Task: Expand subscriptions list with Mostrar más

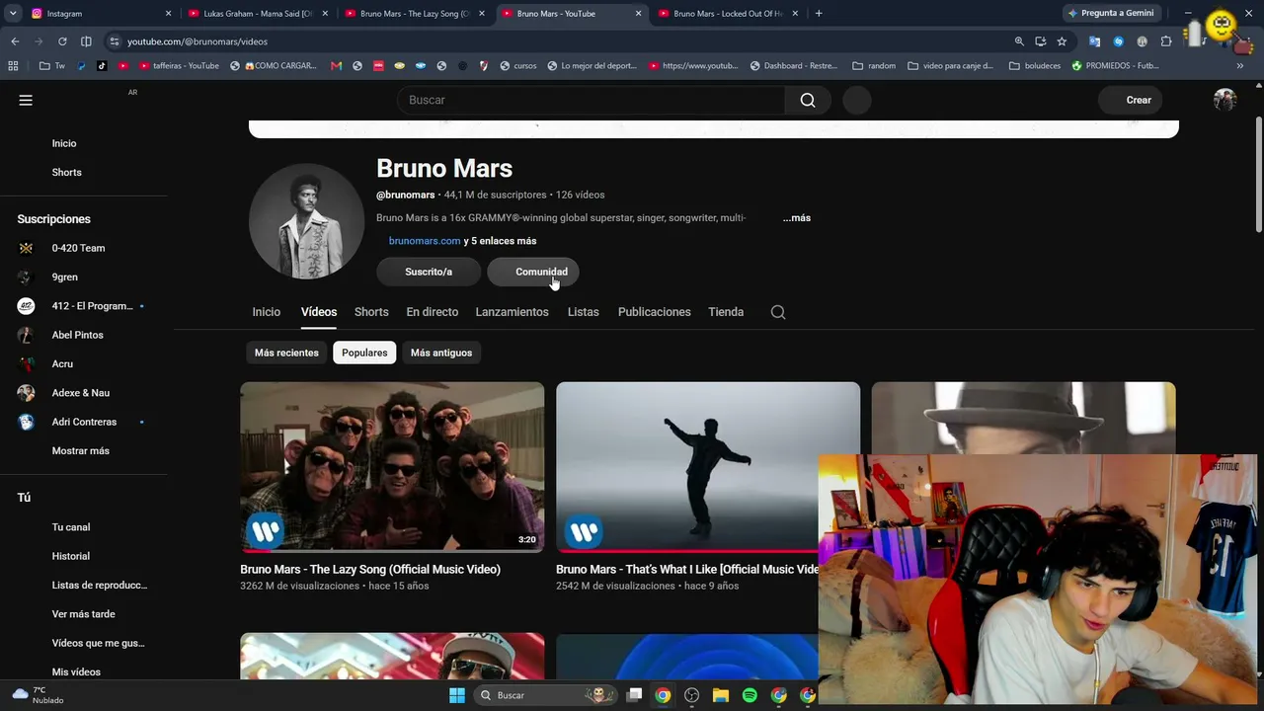Action: tap(81, 451)
